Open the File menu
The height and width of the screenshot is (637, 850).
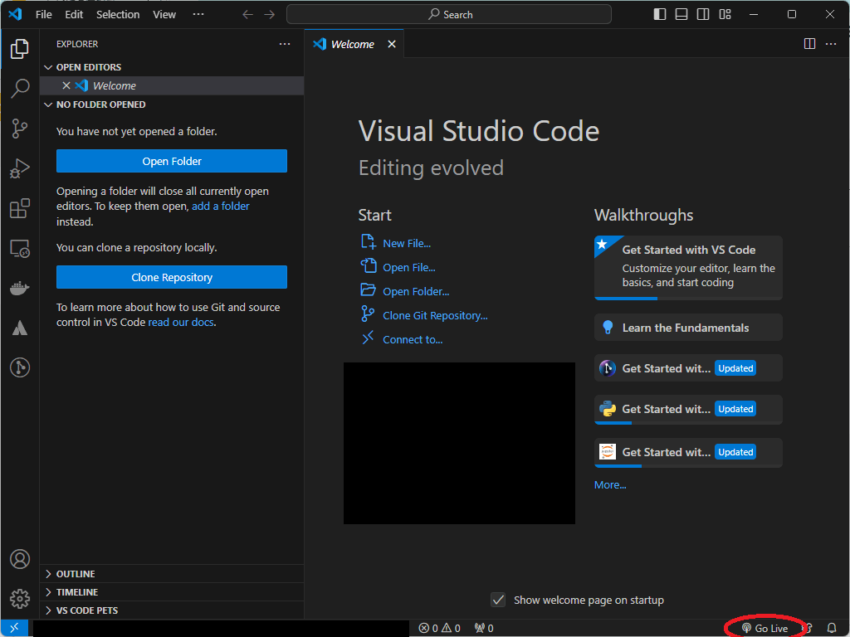coord(44,15)
